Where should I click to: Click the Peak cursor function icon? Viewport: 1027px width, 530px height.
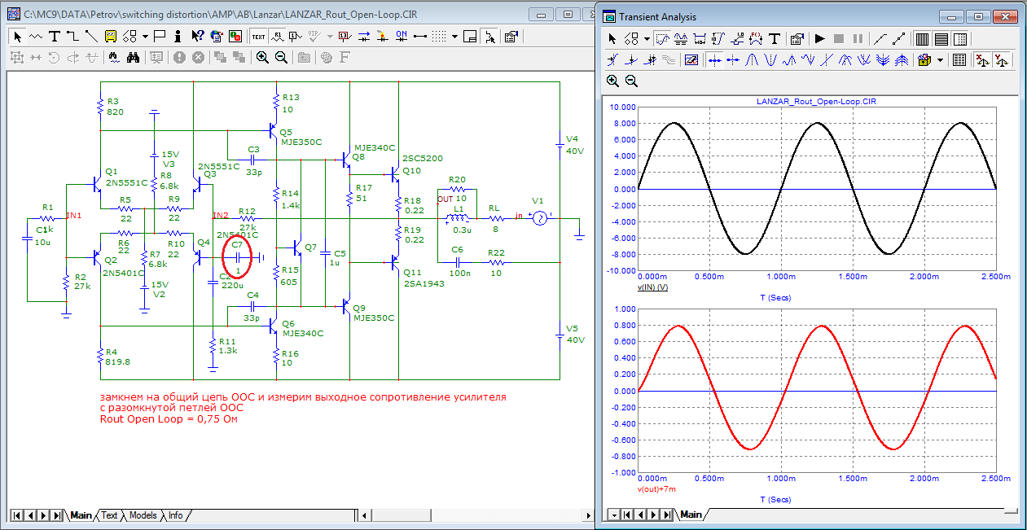tap(752, 59)
